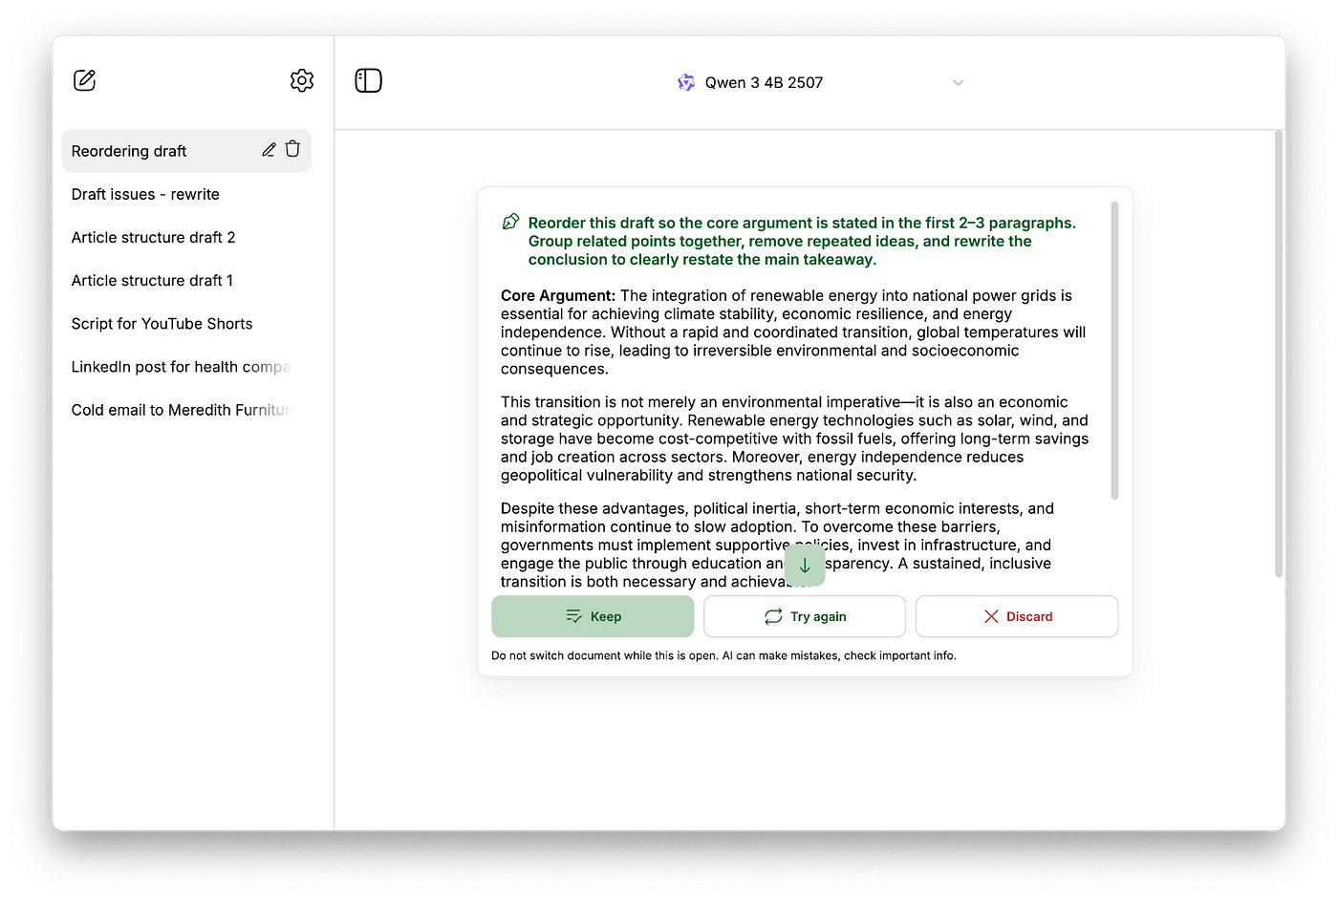Click the scroll-down arrow button
The width and height of the screenshot is (1338, 900).
[805, 566]
